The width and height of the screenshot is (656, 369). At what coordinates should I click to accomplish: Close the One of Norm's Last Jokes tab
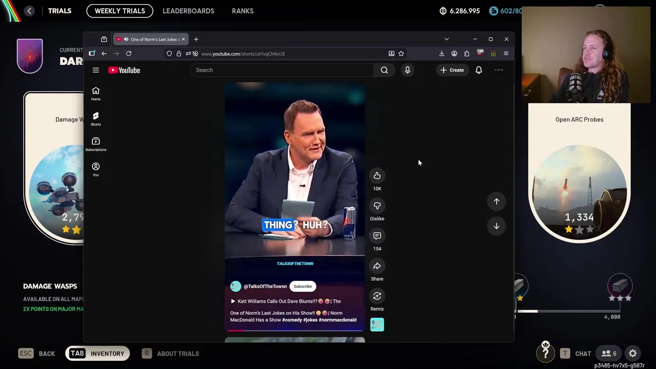click(x=183, y=39)
